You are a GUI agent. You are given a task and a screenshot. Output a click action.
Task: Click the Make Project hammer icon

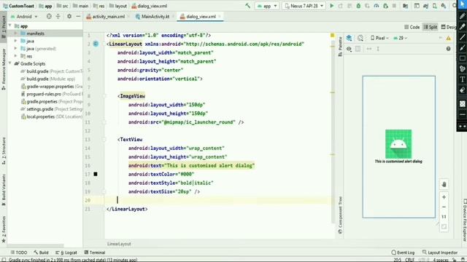248,6
